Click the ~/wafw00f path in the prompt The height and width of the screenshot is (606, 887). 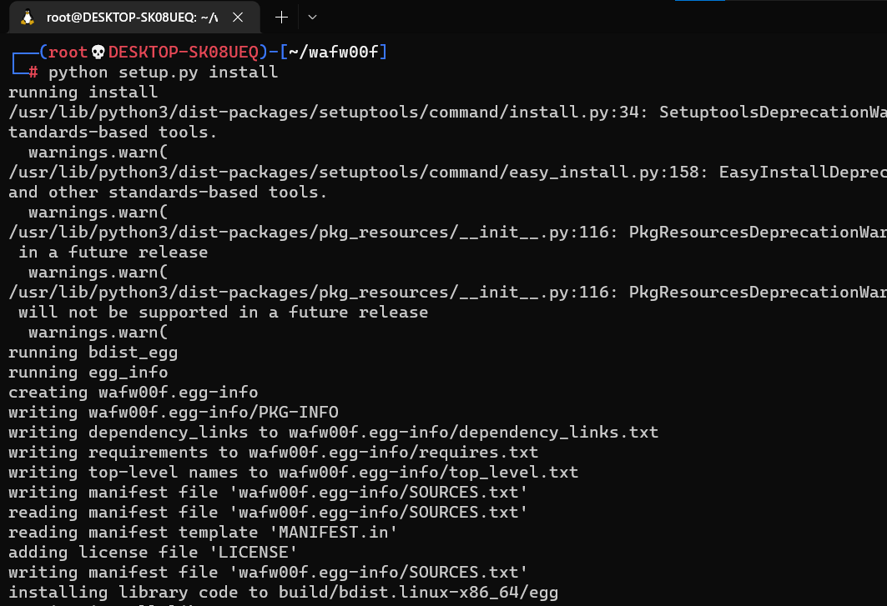[335, 53]
